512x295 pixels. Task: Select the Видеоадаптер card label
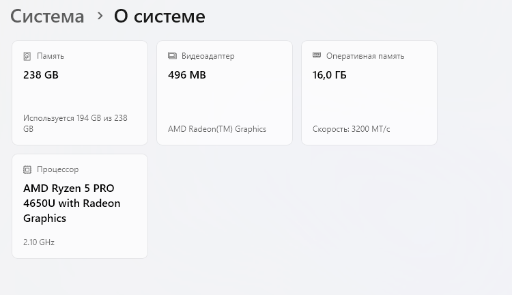(x=208, y=56)
